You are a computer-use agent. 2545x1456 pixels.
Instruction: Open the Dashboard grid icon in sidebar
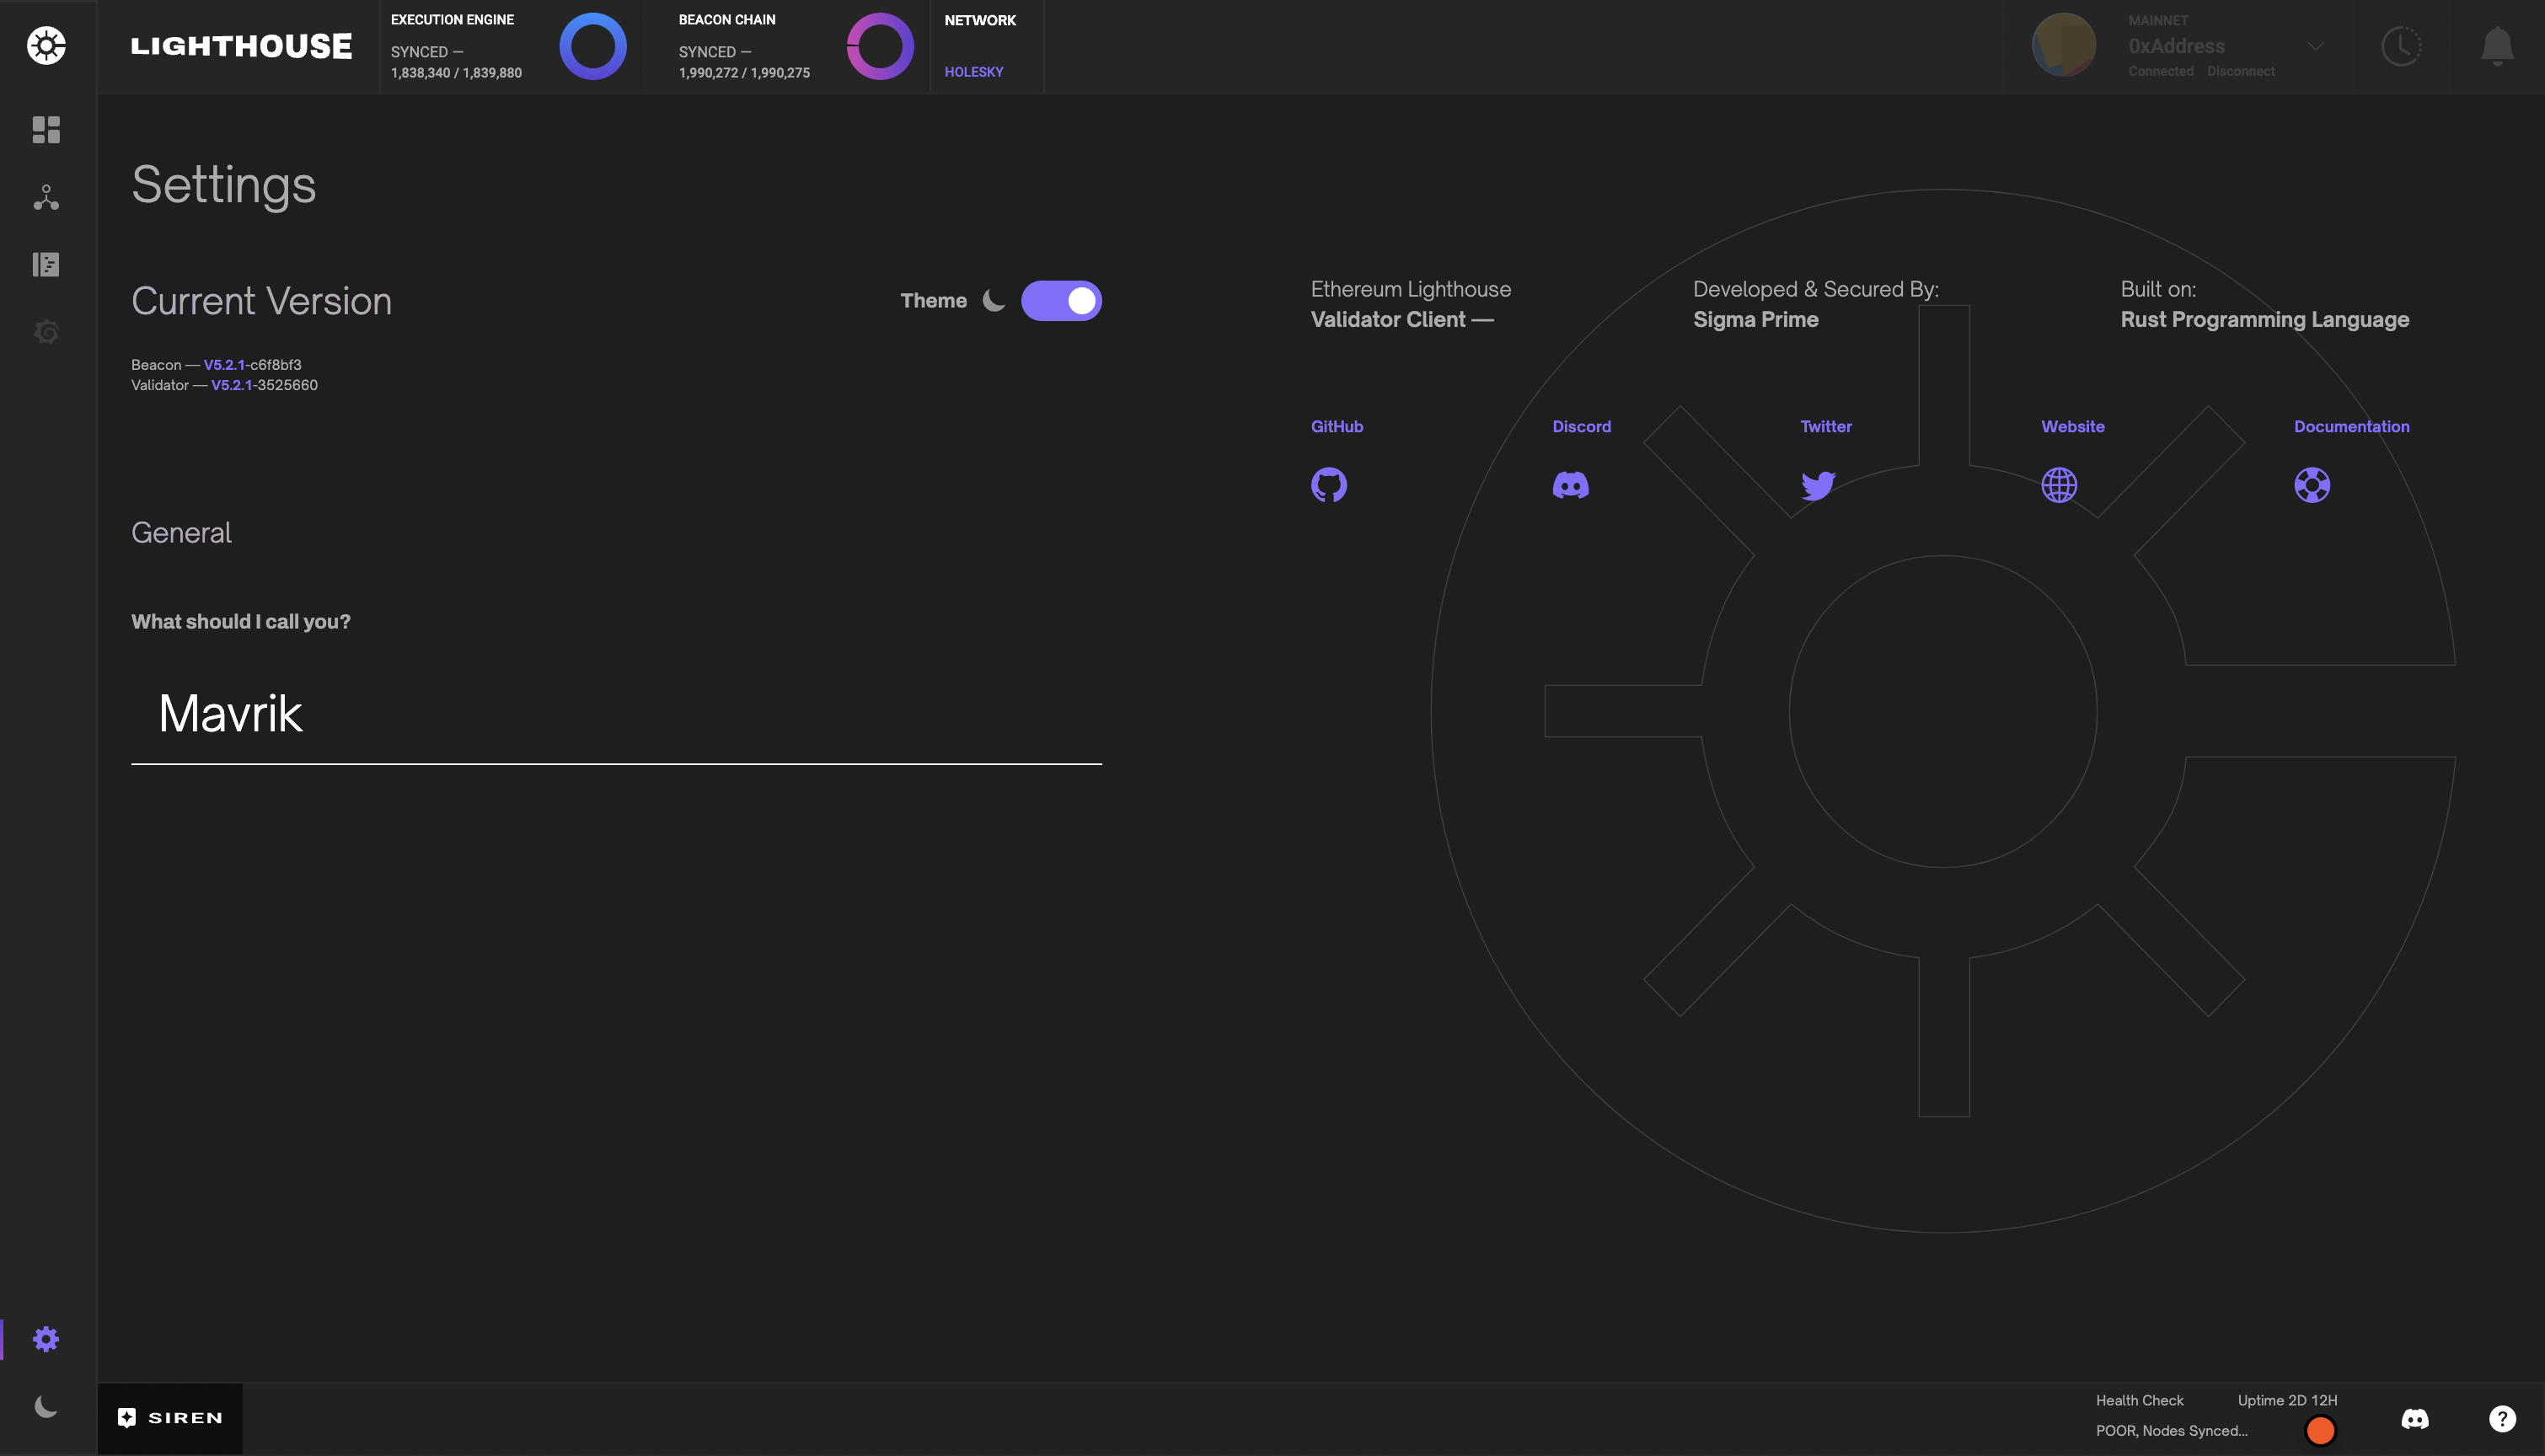click(x=46, y=130)
